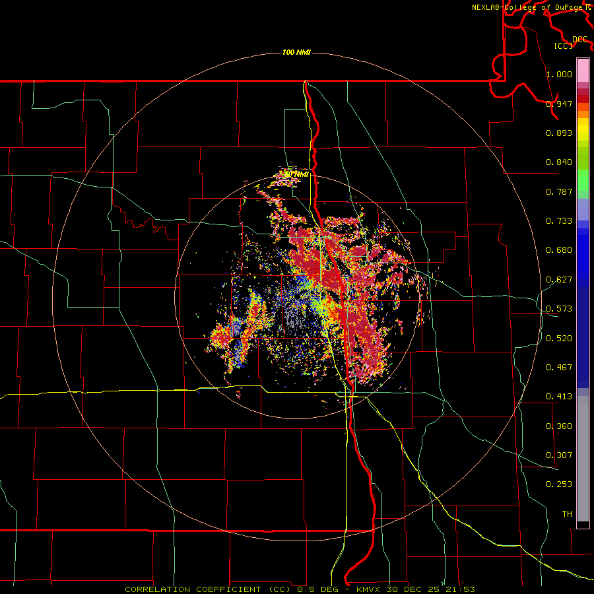Select the 1.000 scale value
Viewport: 594px width, 594px height.
point(559,74)
